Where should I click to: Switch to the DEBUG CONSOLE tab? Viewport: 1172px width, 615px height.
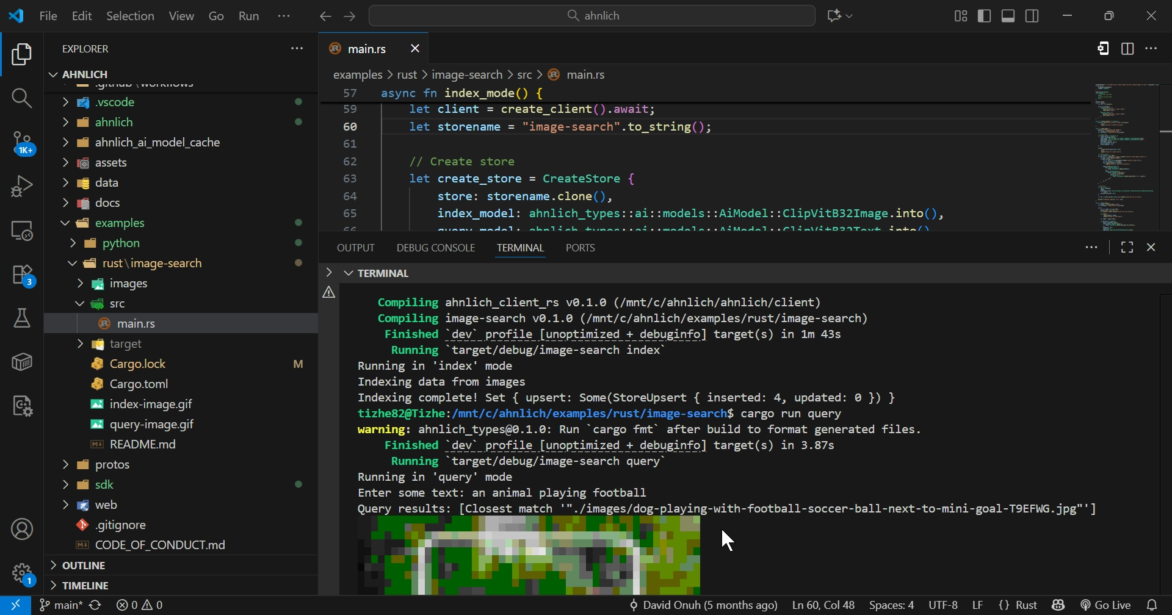pyautogui.click(x=435, y=248)
